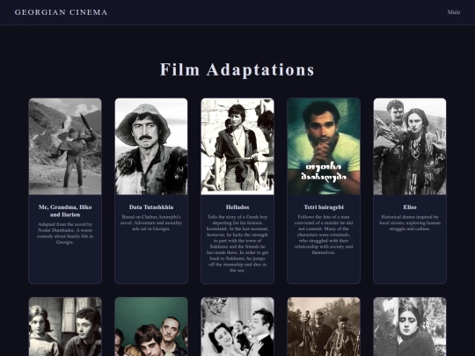Screen dimensions: 475x356
Task: Open second-row sepia poster of soldiers
Action: coord(324,327)
